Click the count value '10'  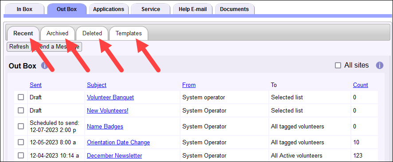356,142
